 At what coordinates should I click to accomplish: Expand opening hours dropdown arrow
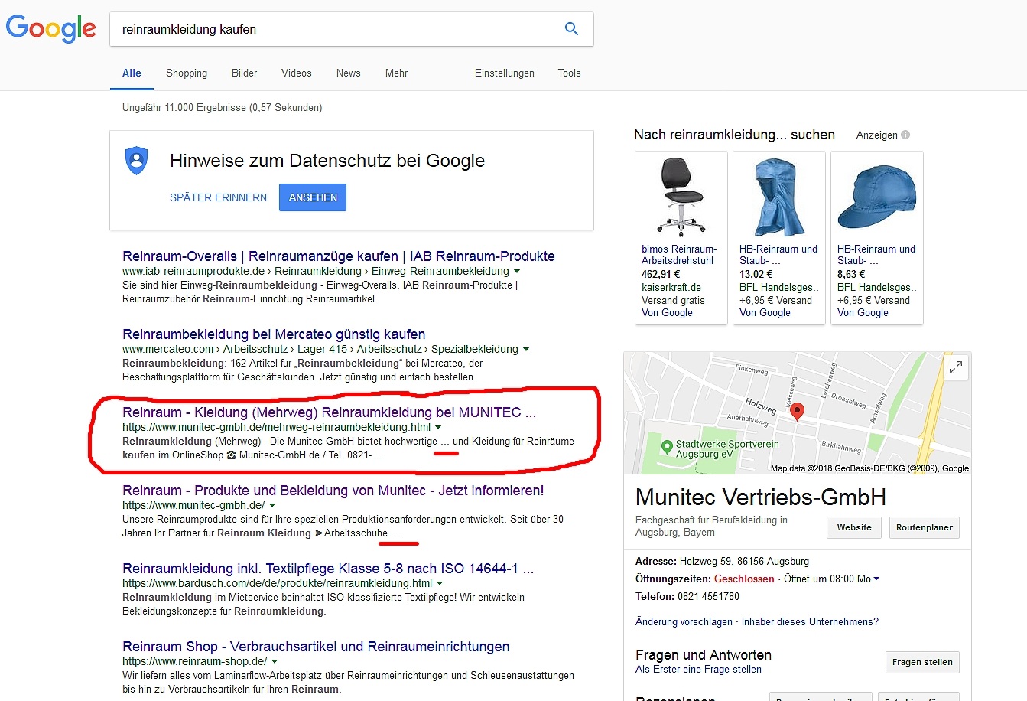tap(876, 579)
